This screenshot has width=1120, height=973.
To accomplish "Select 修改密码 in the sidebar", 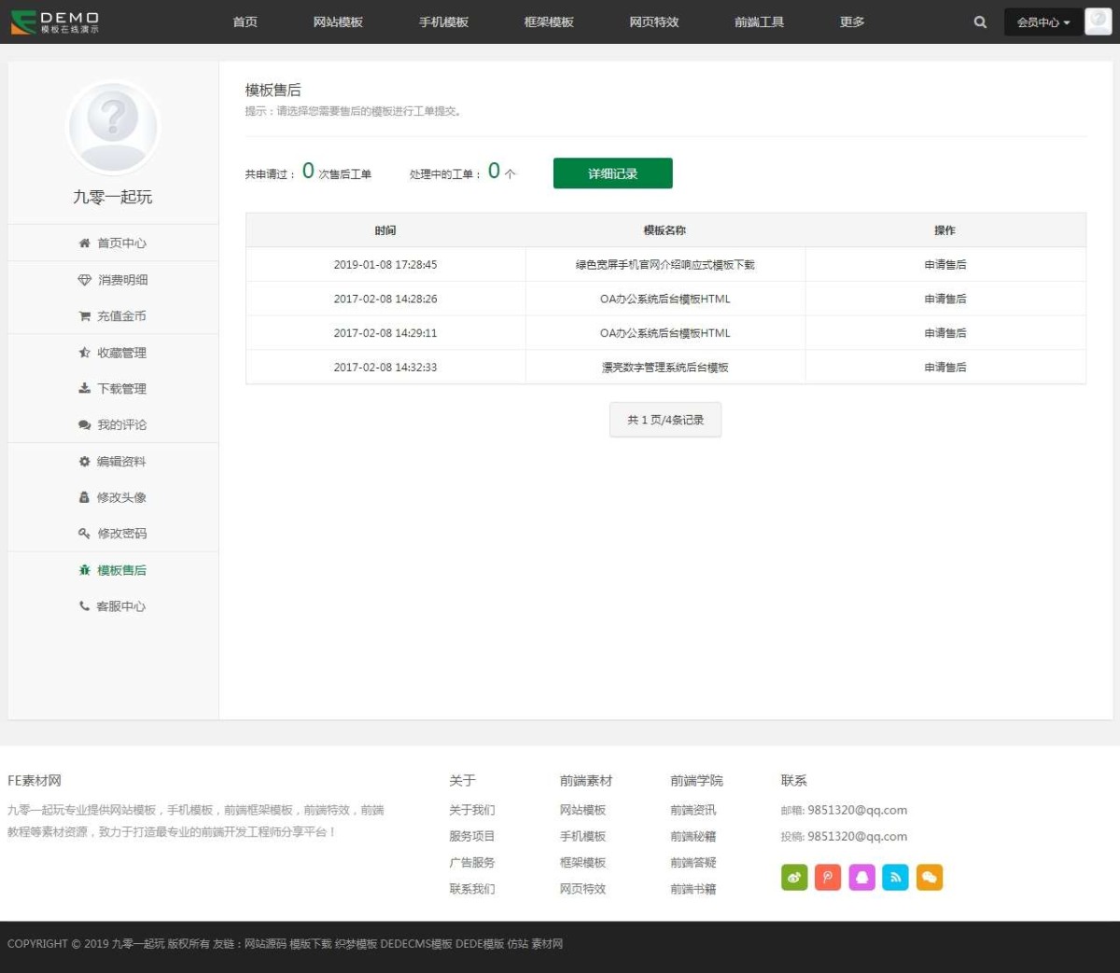I will coord(113,534).
